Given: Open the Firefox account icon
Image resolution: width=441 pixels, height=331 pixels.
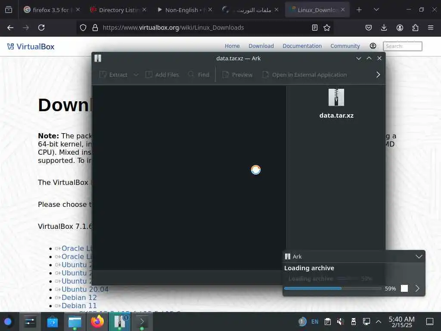Looking at the screenshot, I should (x=400, y=28).
